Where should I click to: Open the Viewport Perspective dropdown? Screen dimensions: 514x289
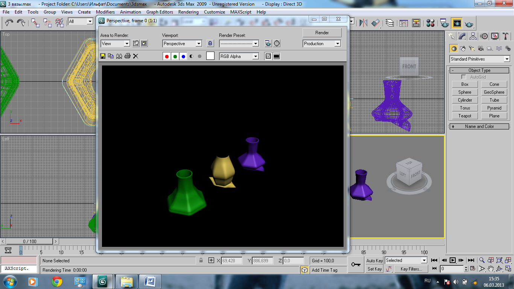(x=182, y=44)
